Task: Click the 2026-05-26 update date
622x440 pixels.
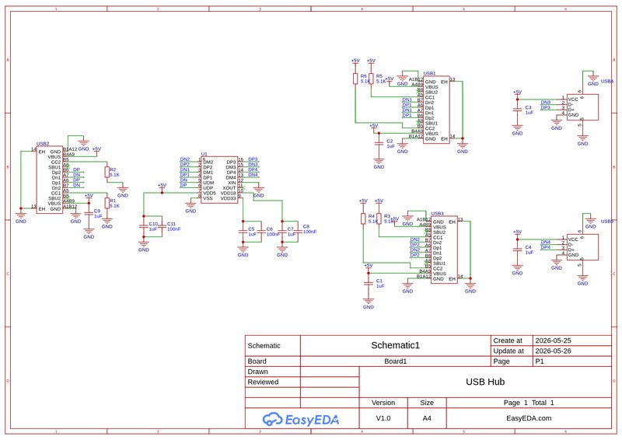Action: (553, 351)
